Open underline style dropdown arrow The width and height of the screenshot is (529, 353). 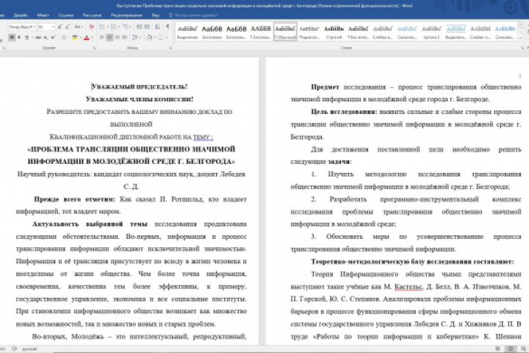pos(32,38)
